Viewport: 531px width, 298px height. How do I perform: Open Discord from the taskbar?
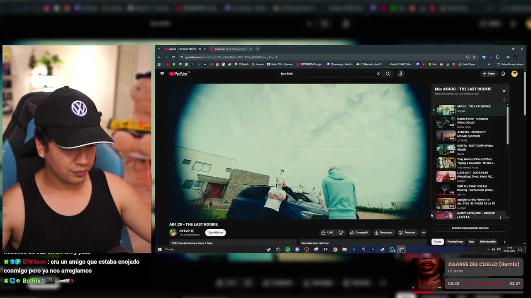coord(297,250)
